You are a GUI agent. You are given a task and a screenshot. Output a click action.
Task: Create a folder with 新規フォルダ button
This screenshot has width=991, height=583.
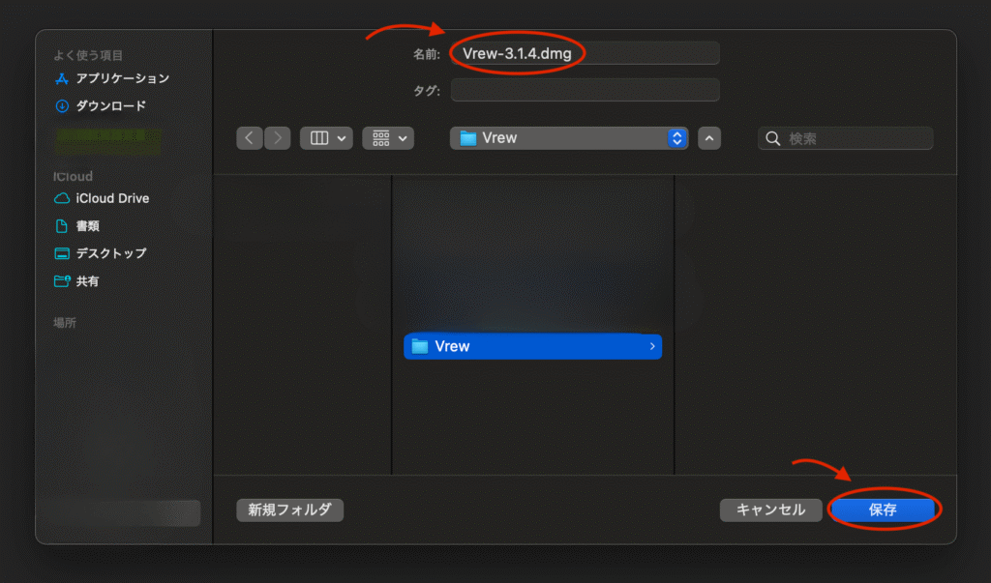[x=290, y=510]
